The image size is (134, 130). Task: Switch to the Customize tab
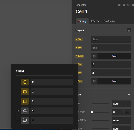(110, 21)
